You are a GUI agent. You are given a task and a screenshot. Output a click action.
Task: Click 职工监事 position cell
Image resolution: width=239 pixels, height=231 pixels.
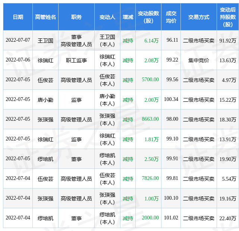pos(76,60)
